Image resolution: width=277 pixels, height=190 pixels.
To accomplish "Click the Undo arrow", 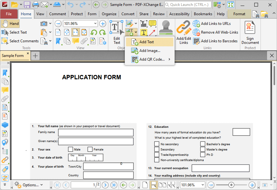I will tap(70, 5).
